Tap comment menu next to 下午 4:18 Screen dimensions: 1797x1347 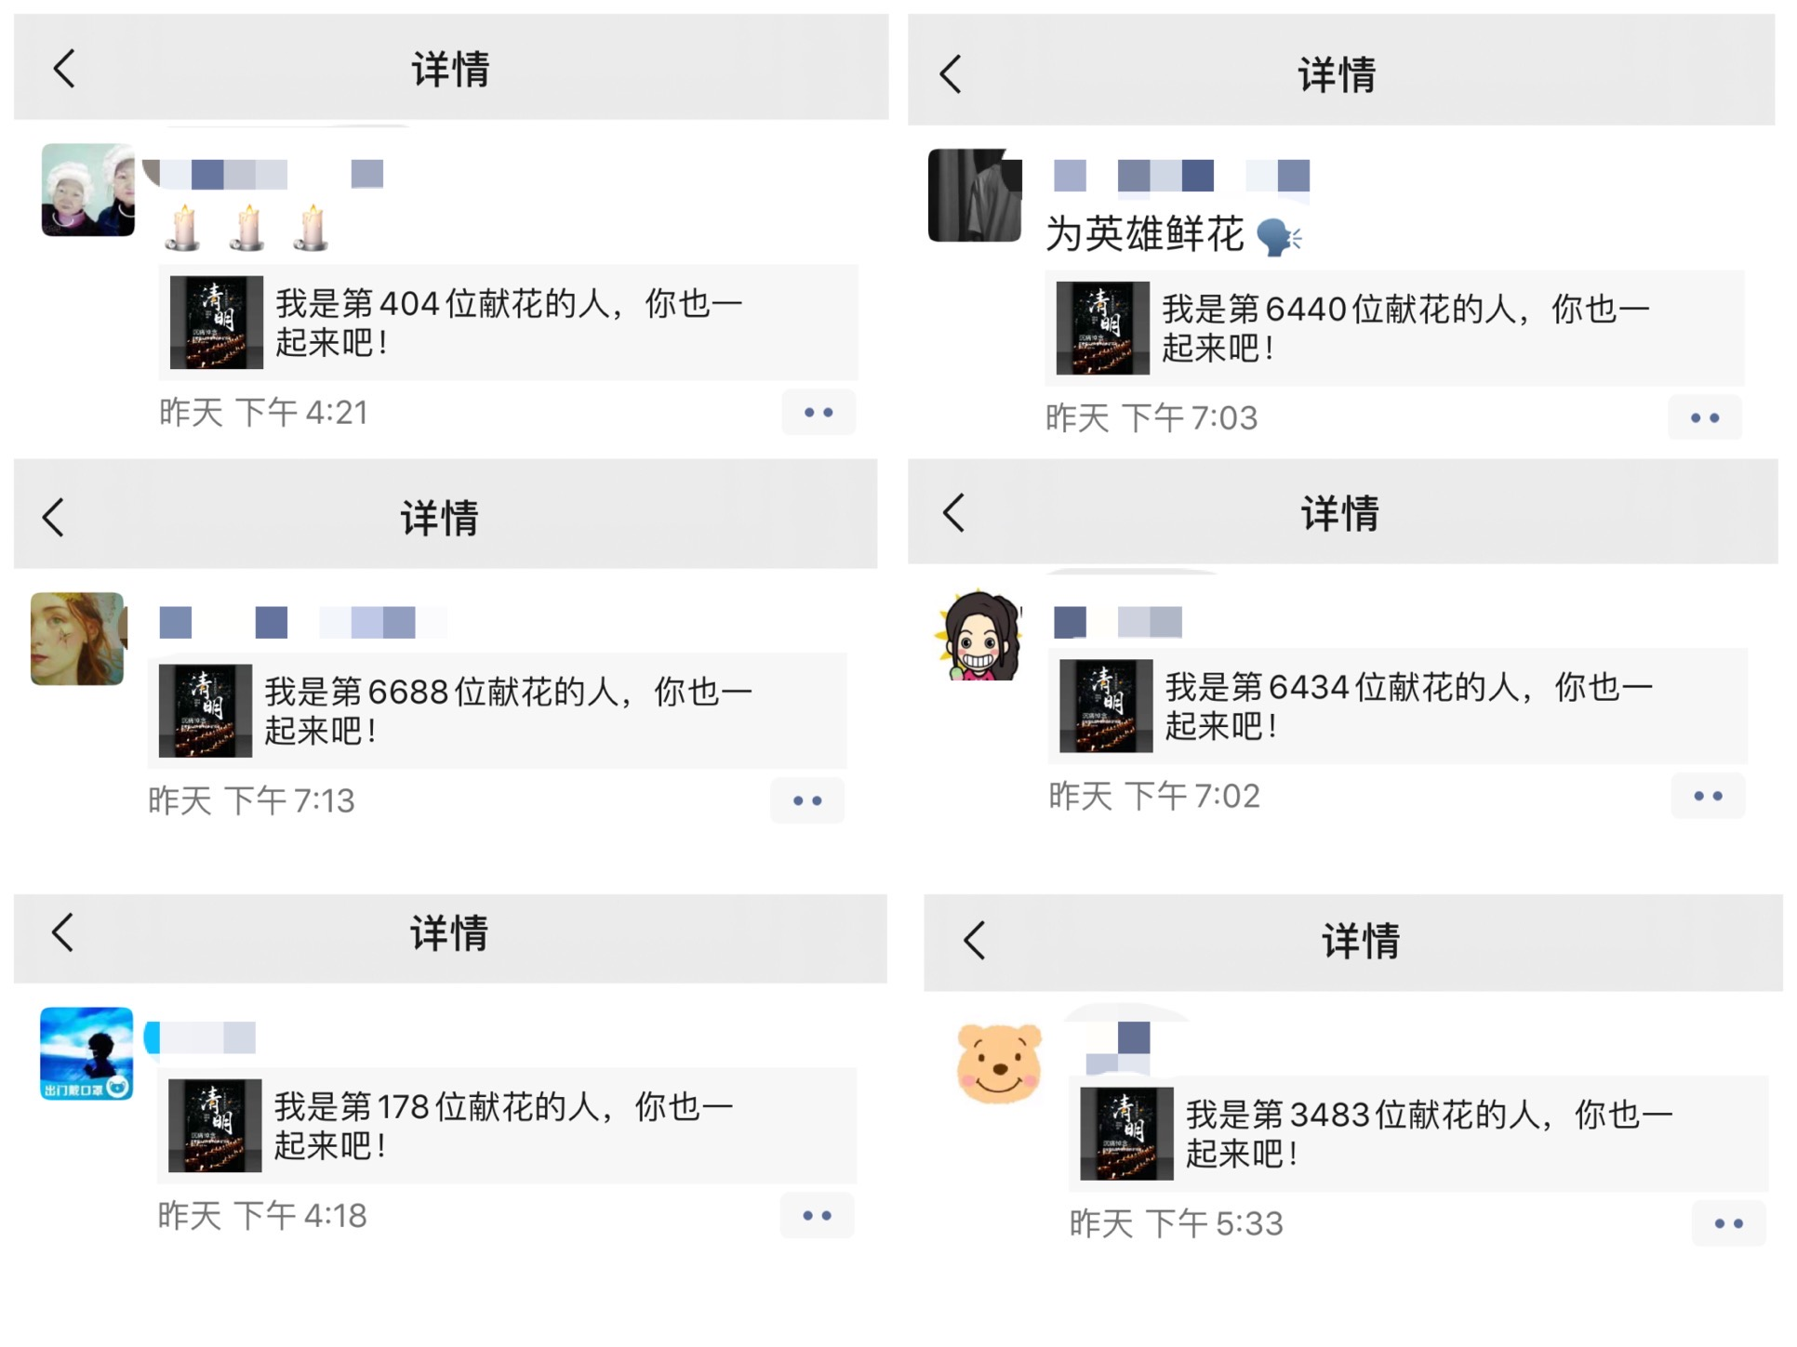point(817,1216)
